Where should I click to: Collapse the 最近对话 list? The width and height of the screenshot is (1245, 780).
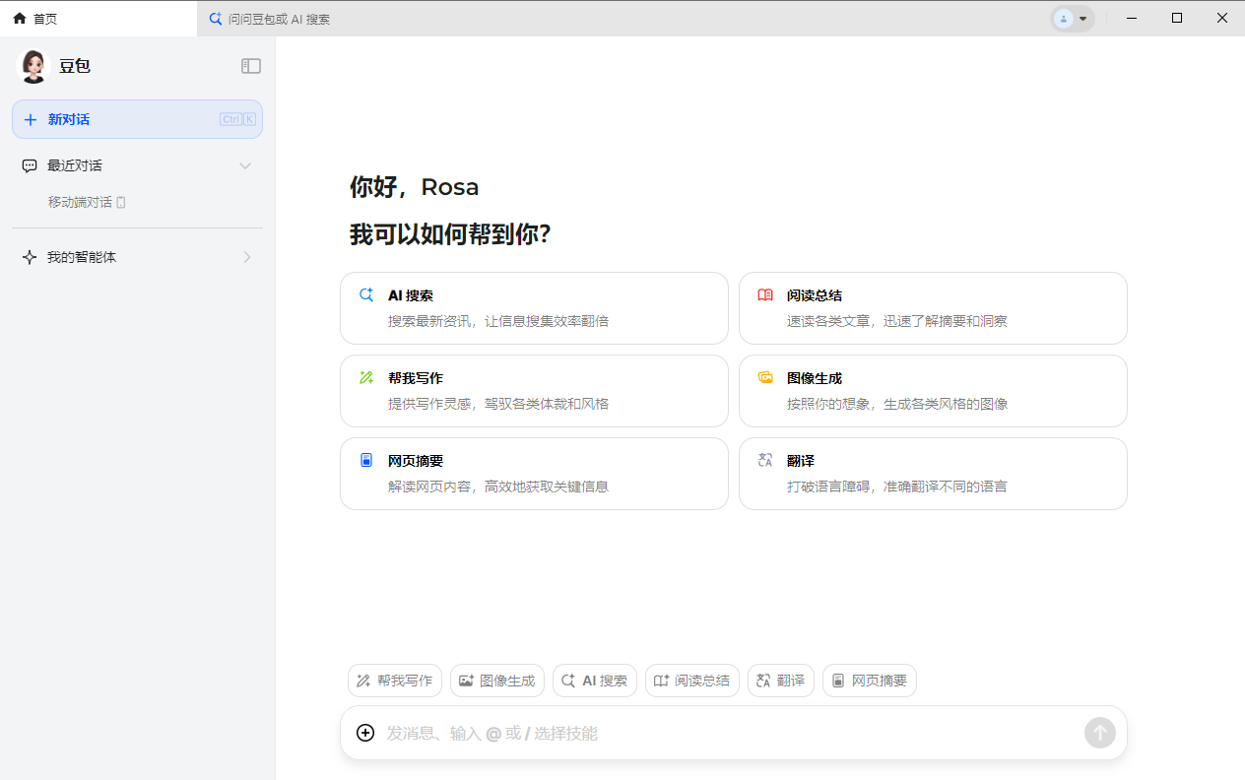click(x=245, y=165)
